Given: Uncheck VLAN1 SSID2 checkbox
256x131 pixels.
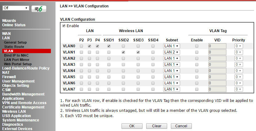Looking at the screenshot, I should coord(123,52).
